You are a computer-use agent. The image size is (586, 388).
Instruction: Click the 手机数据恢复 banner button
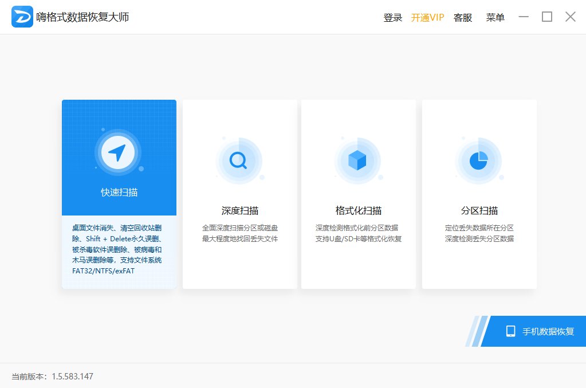pyautogui.click(x=541, y=331)
